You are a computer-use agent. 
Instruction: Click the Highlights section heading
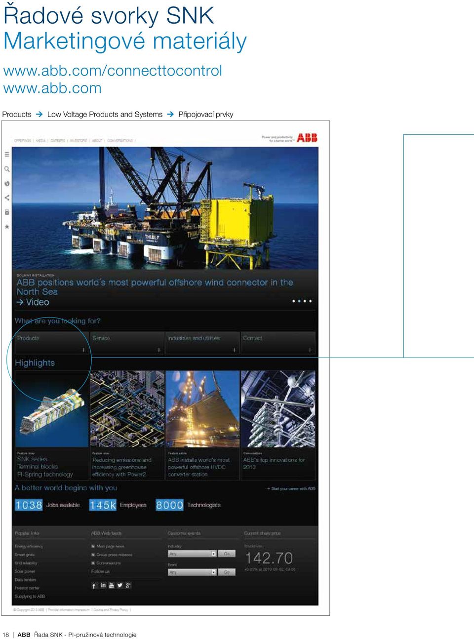click(35, 363)
